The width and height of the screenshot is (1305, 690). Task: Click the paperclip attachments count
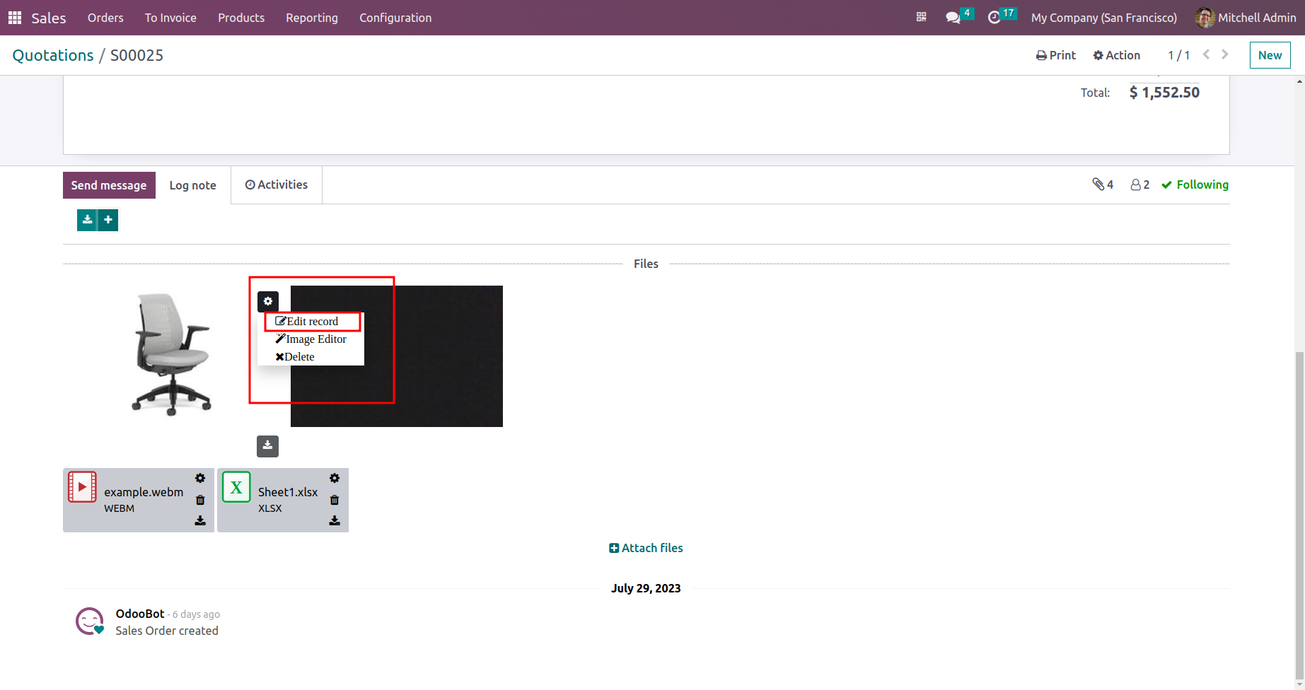[x=1103, y=185]
